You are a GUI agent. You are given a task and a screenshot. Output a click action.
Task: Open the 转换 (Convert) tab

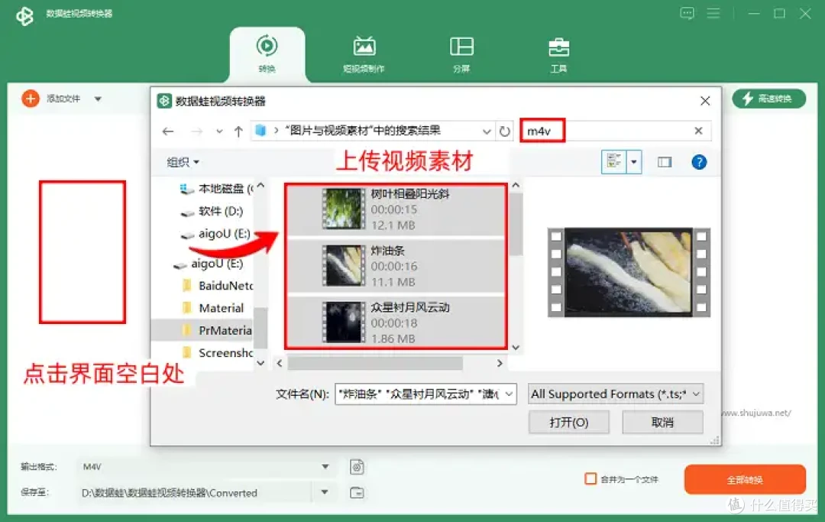pos(267,53)
